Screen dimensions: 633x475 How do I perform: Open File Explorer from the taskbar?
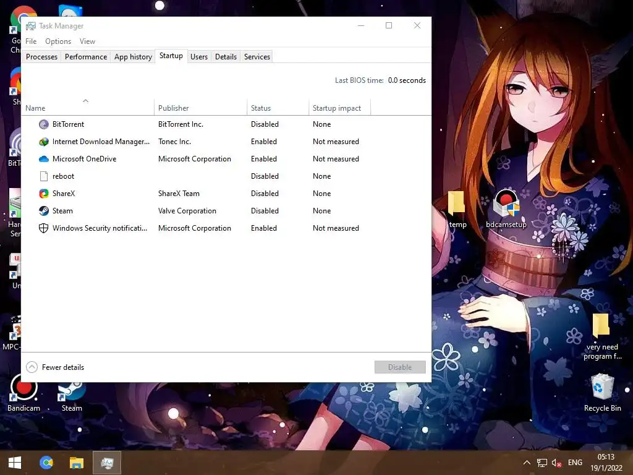[77, 463]
